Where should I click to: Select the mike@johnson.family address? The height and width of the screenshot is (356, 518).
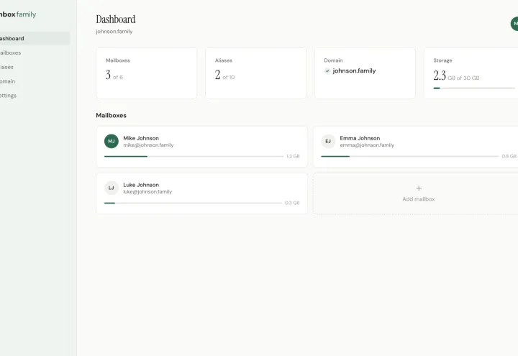tap(148, 145)
